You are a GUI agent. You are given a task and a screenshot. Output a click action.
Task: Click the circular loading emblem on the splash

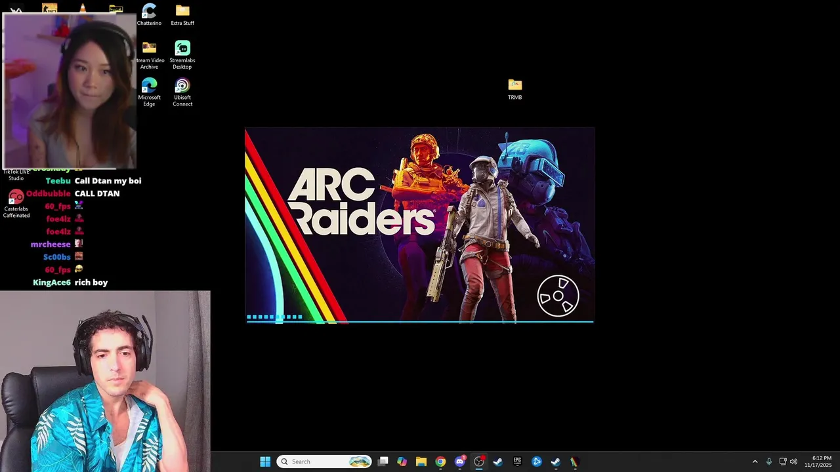(x=558, y=296)
